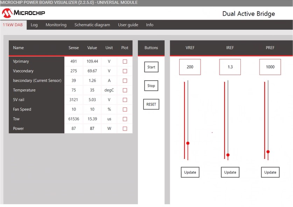
Task: Click the Vsecondary sense value 275
Action: click(74, 71)
